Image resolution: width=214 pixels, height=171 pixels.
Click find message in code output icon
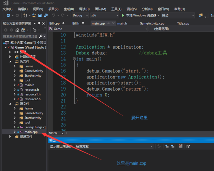(159, 146)
